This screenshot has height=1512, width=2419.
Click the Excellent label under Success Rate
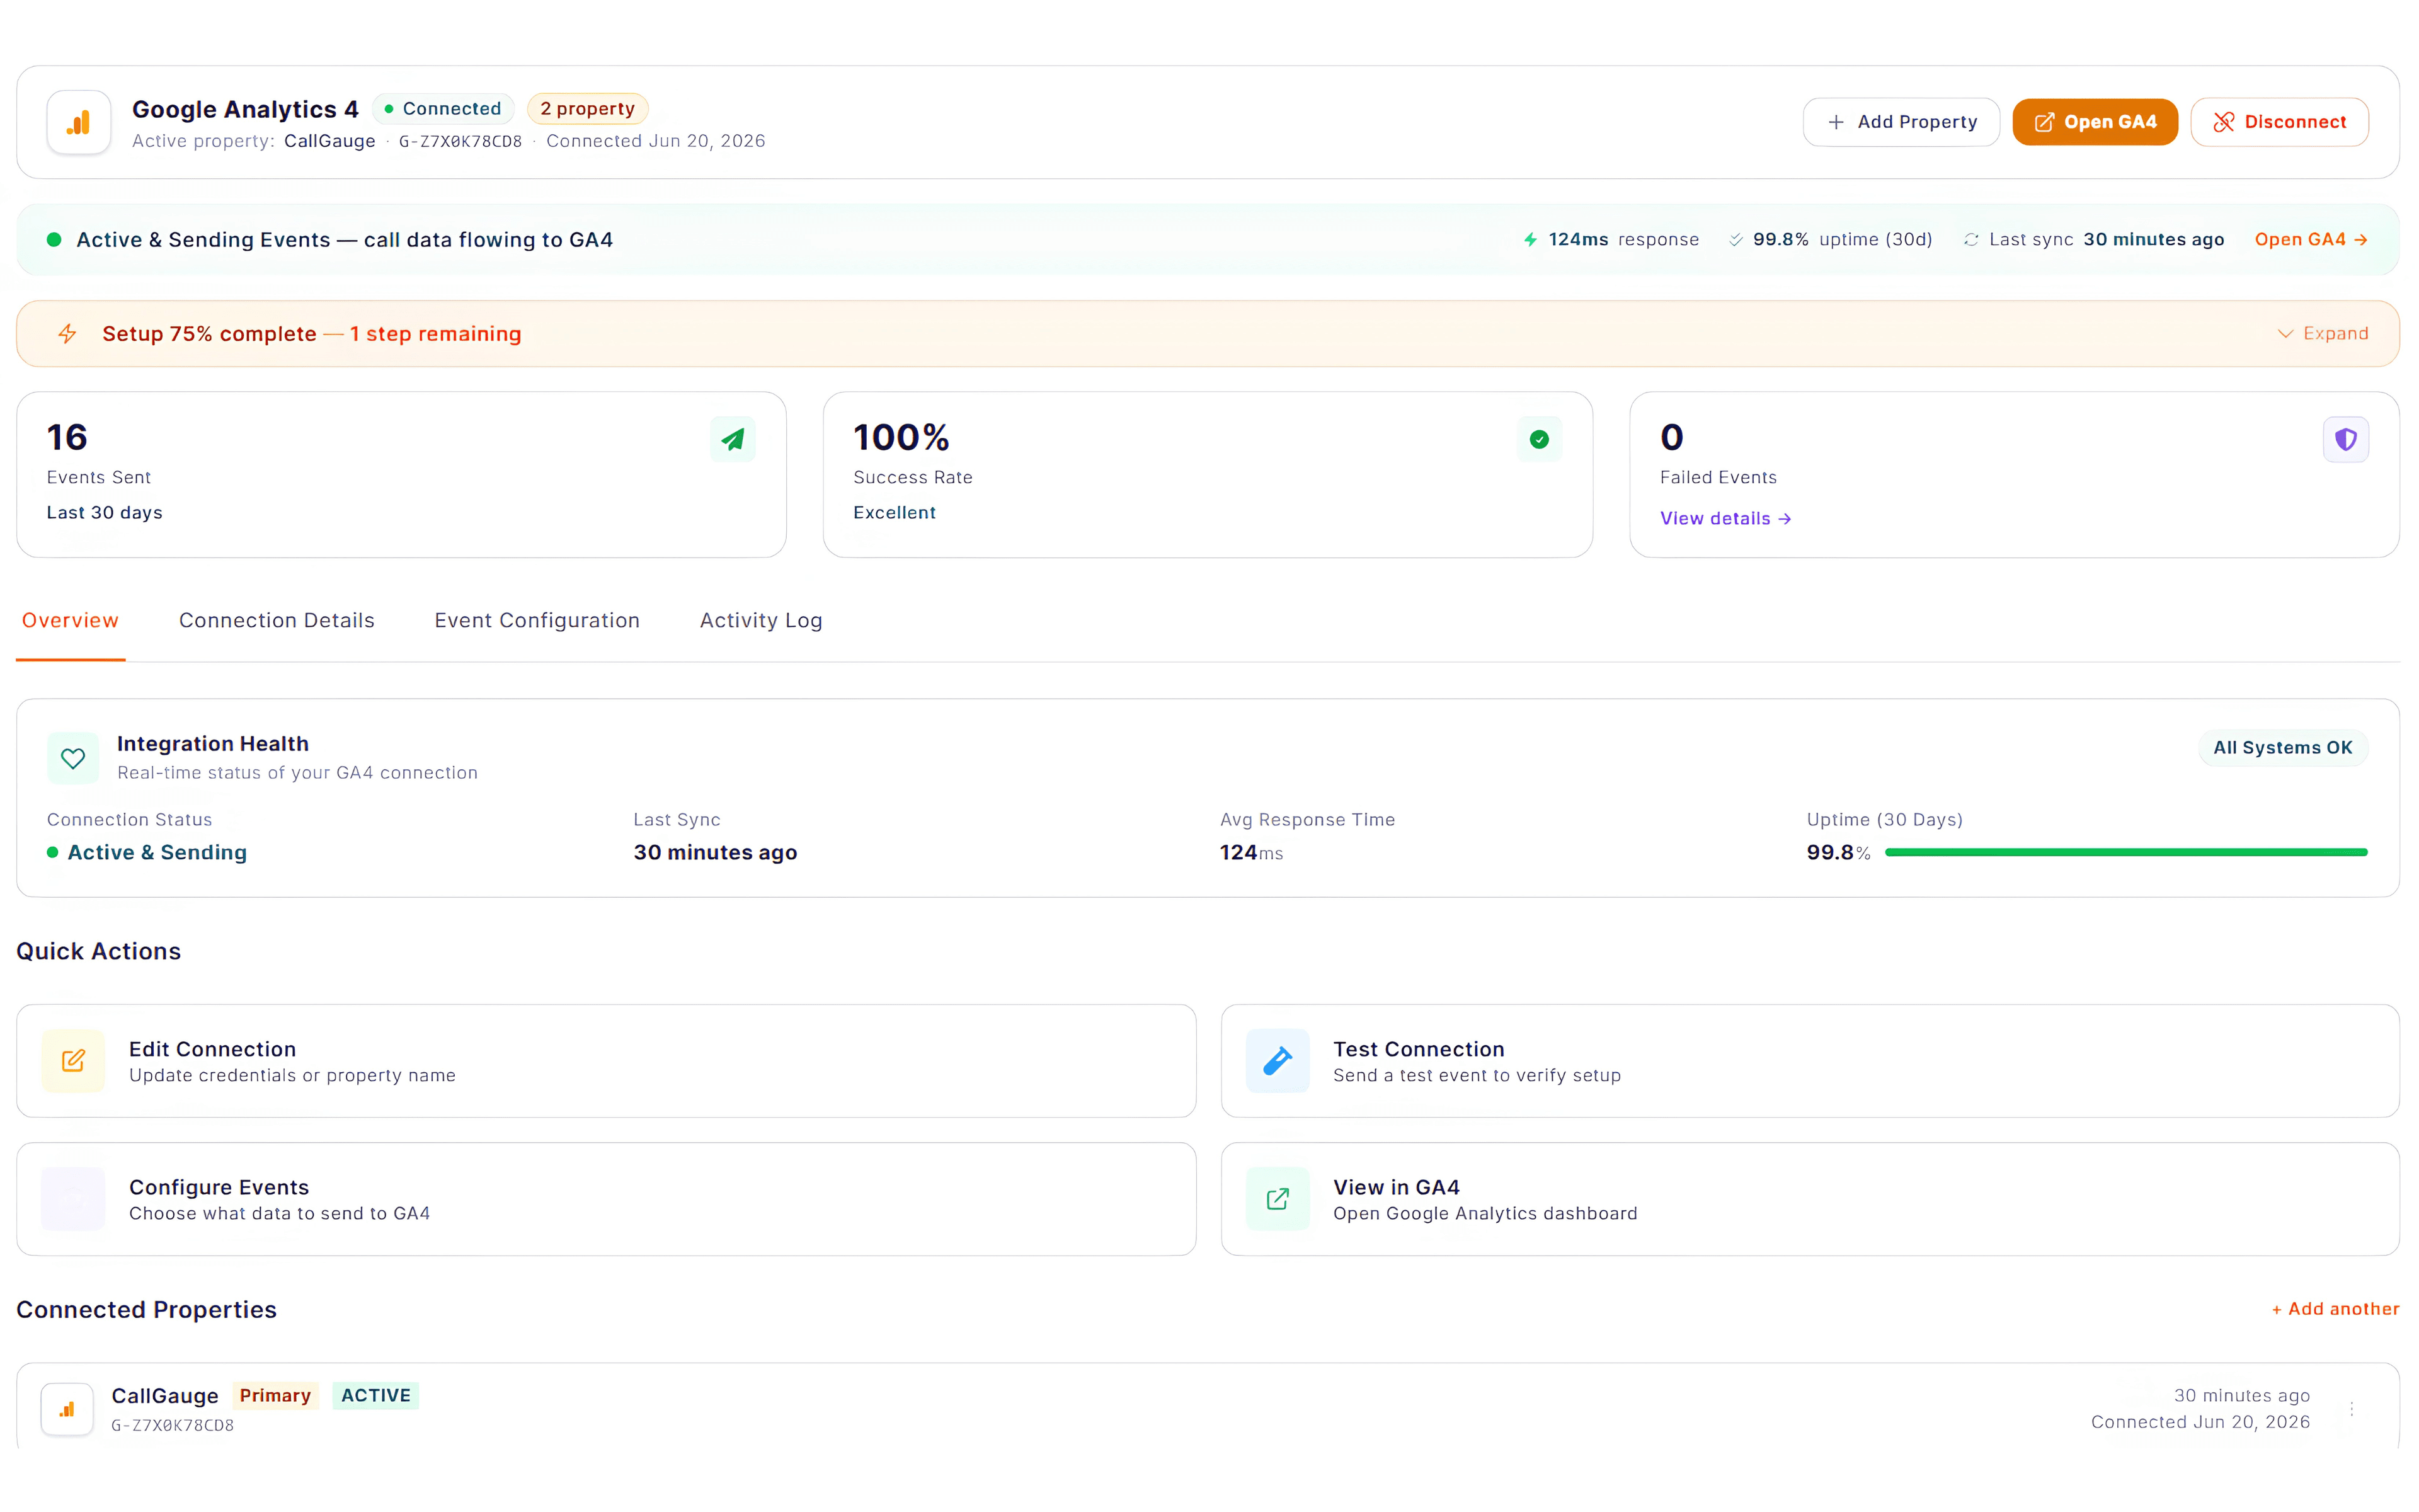894,513
